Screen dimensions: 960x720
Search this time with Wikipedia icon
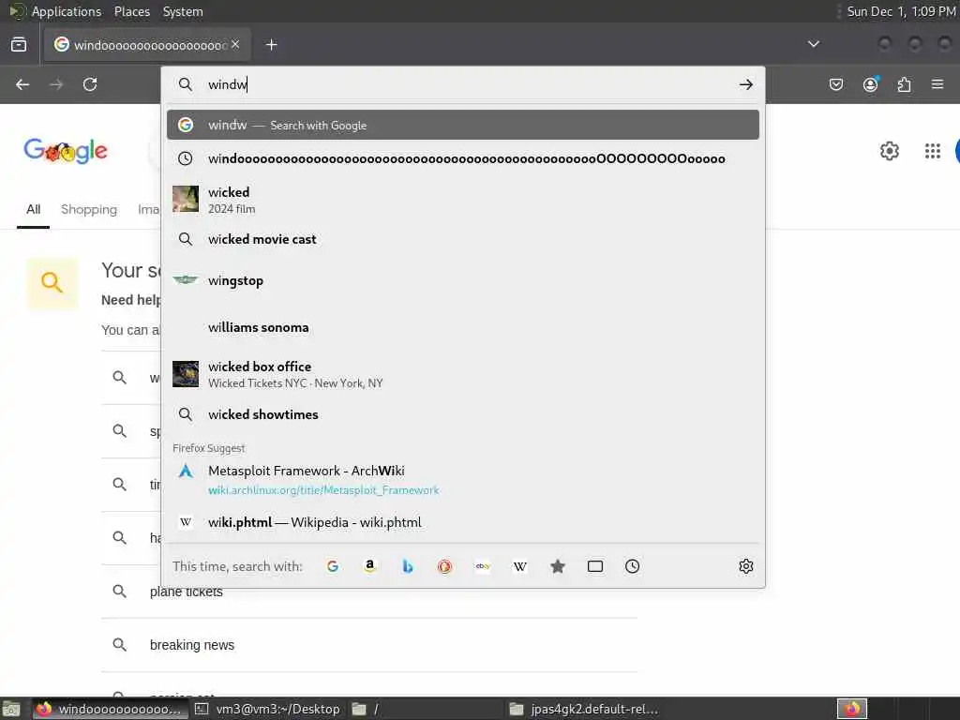point(519,566)
